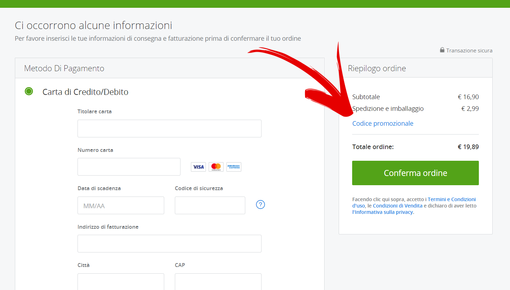Click the American Express logo

point(234,167)
